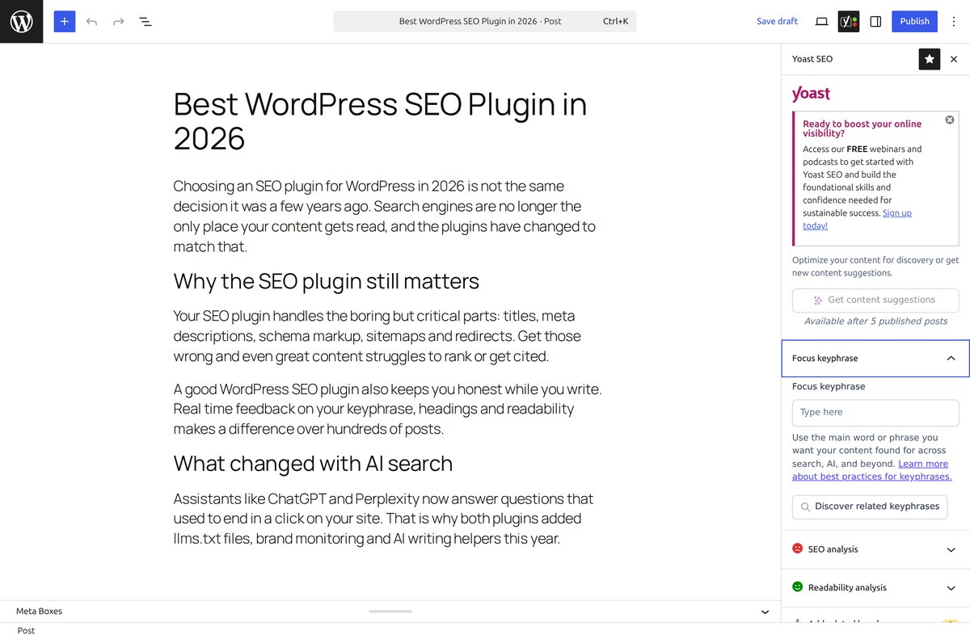Click the Focus keyphrase input field

click(x=875, y=412)
